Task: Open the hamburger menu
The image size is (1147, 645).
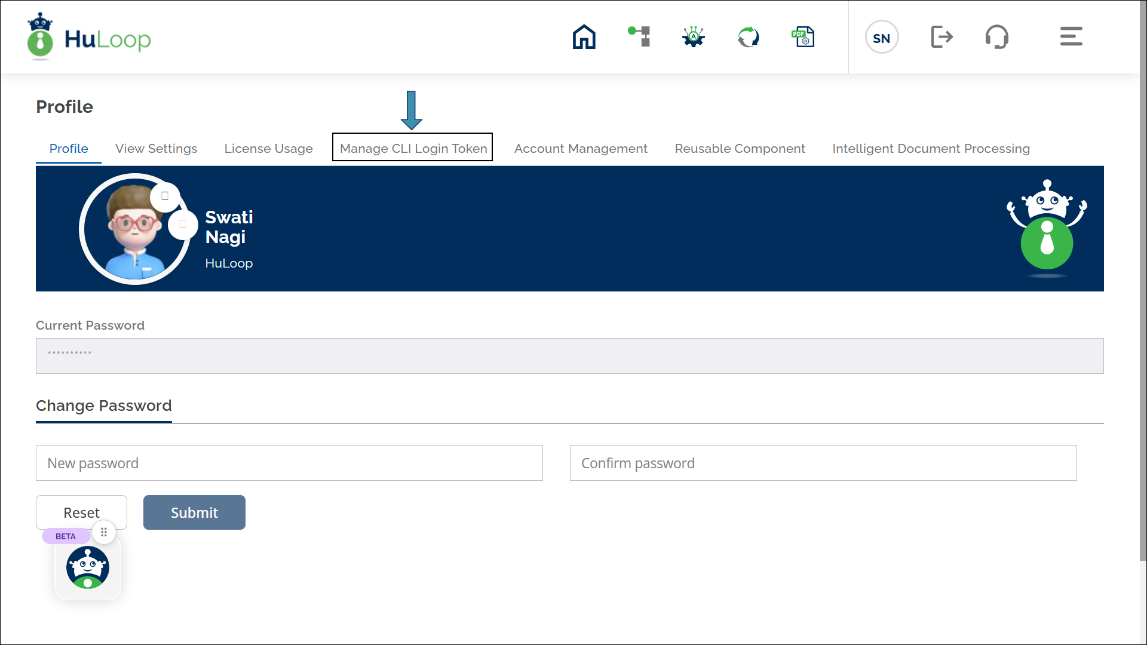Action: (x=1071, y=37)
